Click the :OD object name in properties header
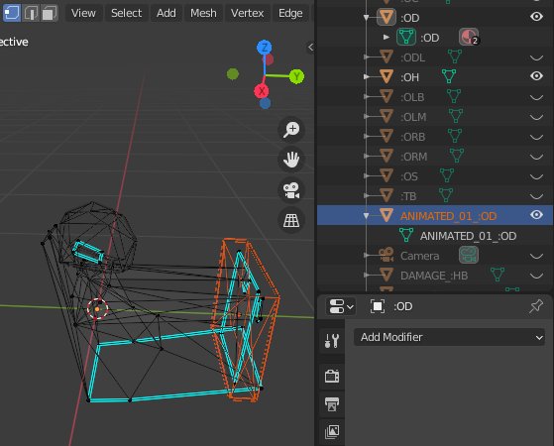The height and width of the screenshot is (446, 554). pos(403,306)
